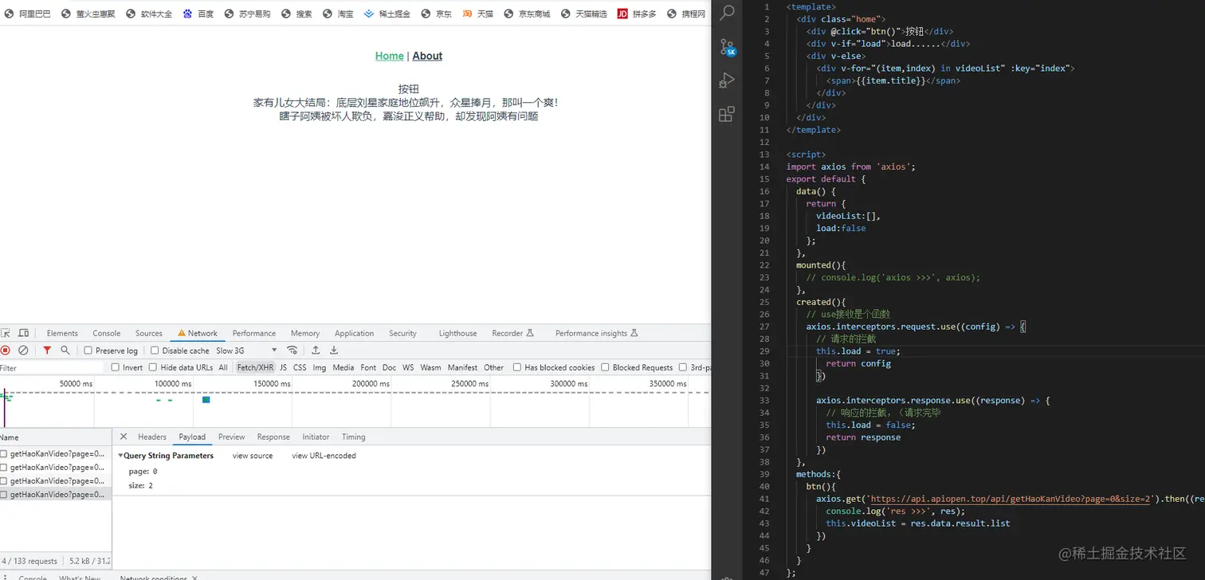This screenshot has width=1205, height=580.
Task: Open the Preview tab of the request
Action: click(x=231, y=437)
